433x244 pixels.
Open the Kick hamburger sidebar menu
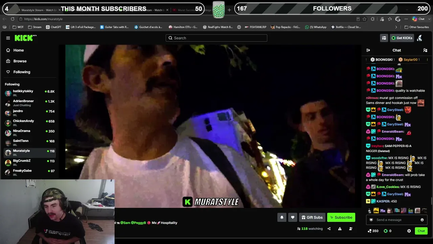8,38
